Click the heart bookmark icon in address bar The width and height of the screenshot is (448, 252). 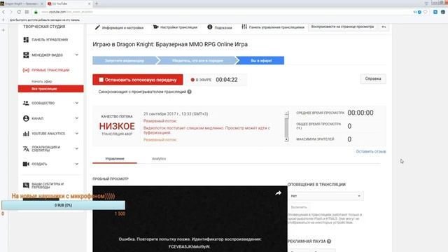coord(426,12)
